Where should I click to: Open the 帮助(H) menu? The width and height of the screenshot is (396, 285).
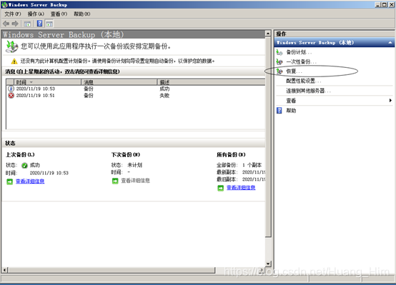[81, 14]
